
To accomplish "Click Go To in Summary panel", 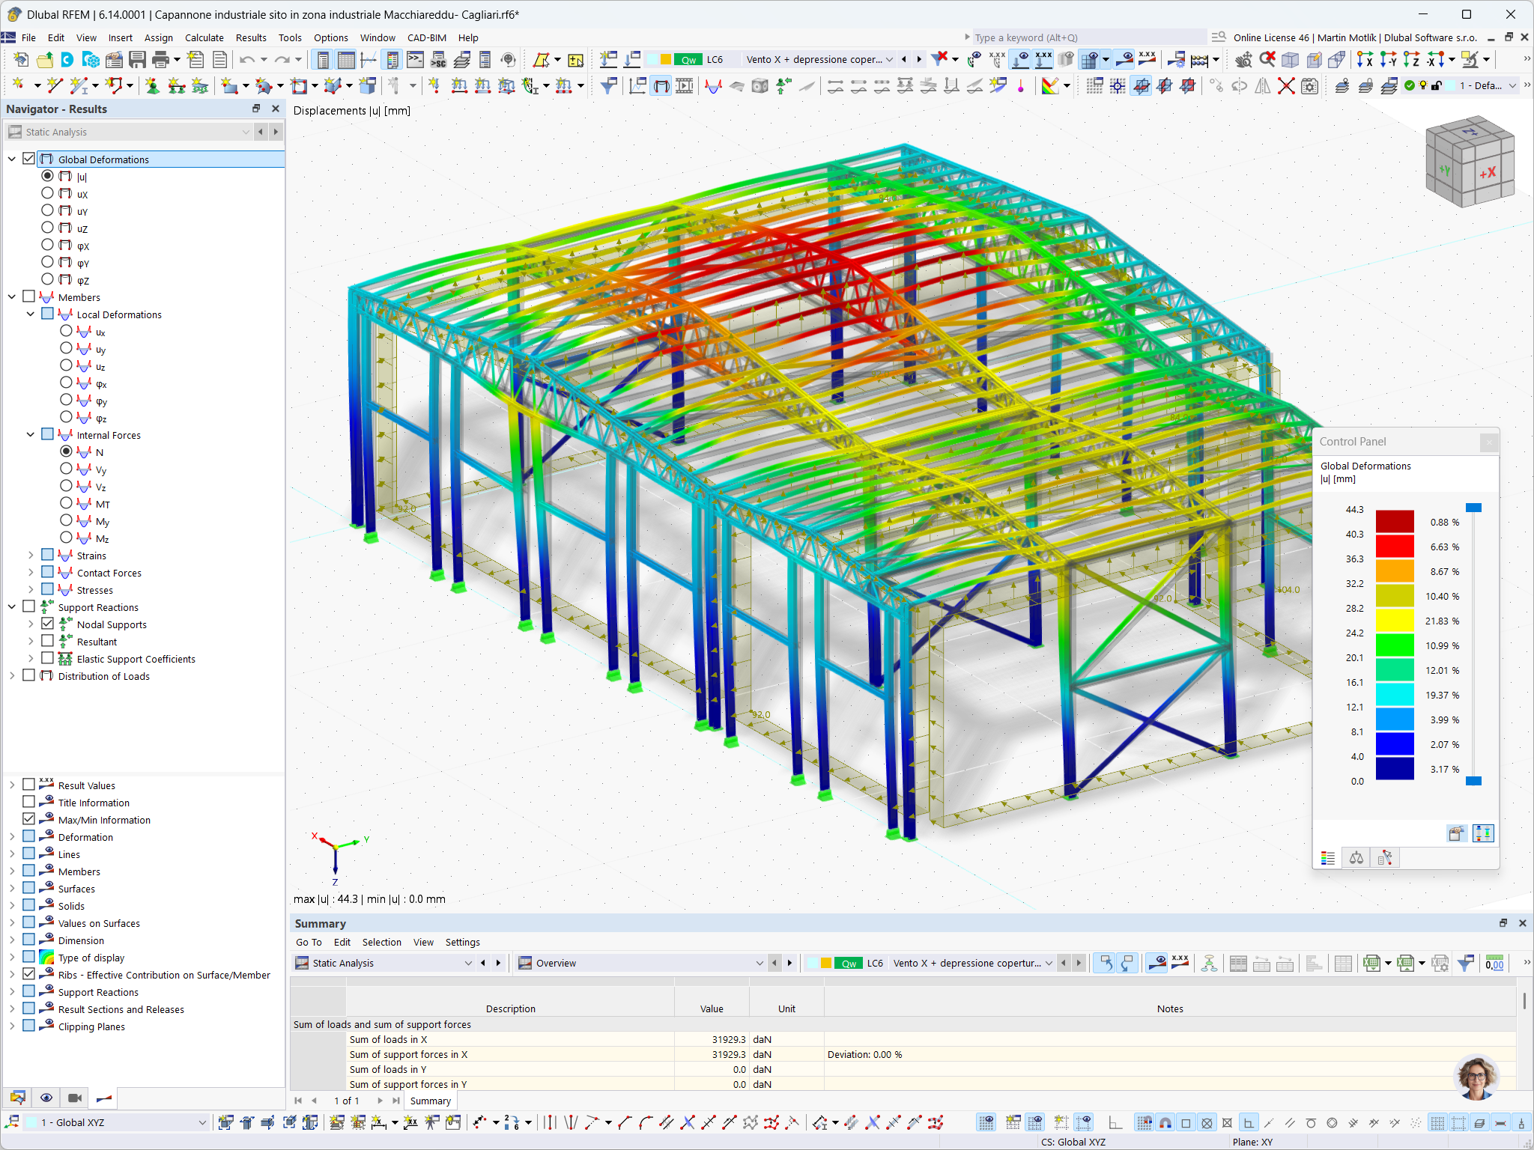I will pos(309,942).
